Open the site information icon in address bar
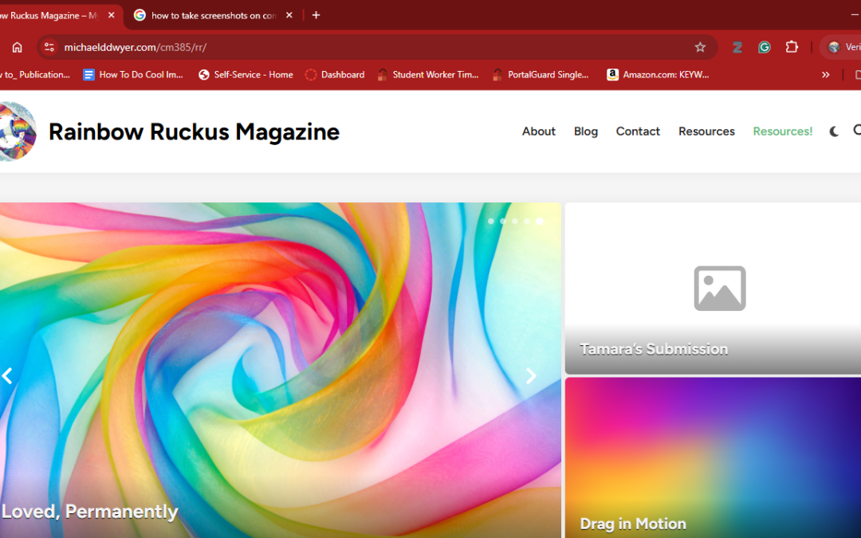 (x=49, y=47)
